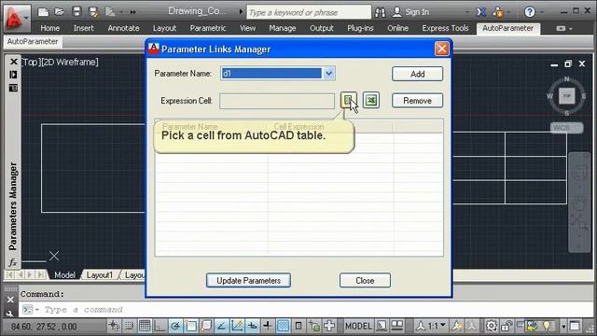Click the Isolate Objects lightbulb icon
Viewport: 597px width, 336px height.
click(547, 326)
